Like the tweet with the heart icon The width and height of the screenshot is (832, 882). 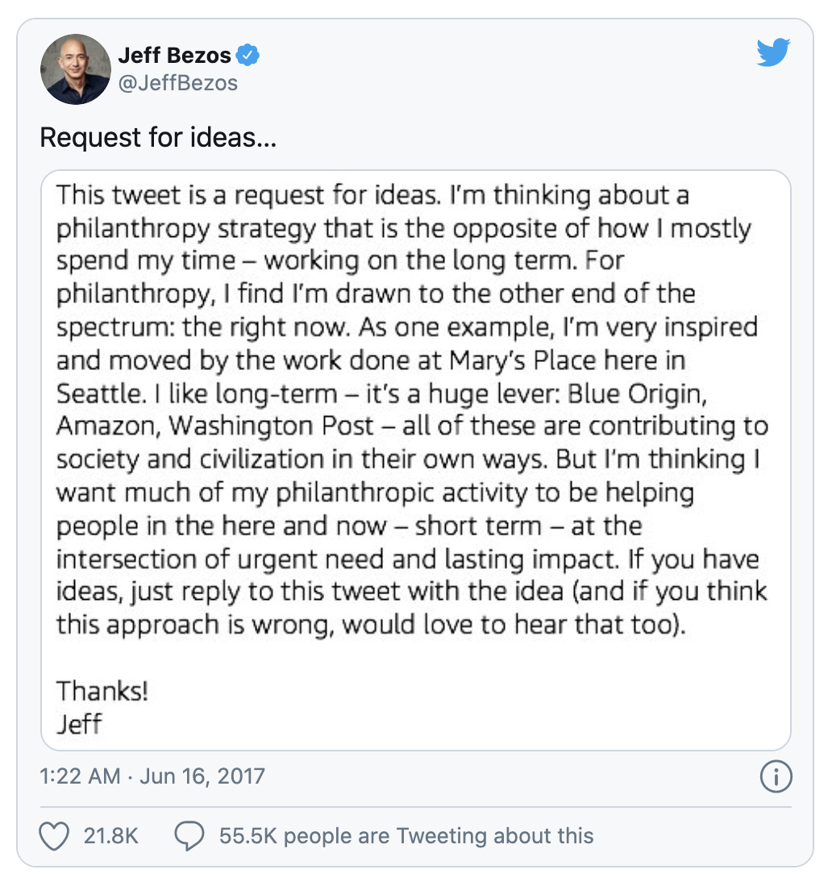click(x=54, y=836)
